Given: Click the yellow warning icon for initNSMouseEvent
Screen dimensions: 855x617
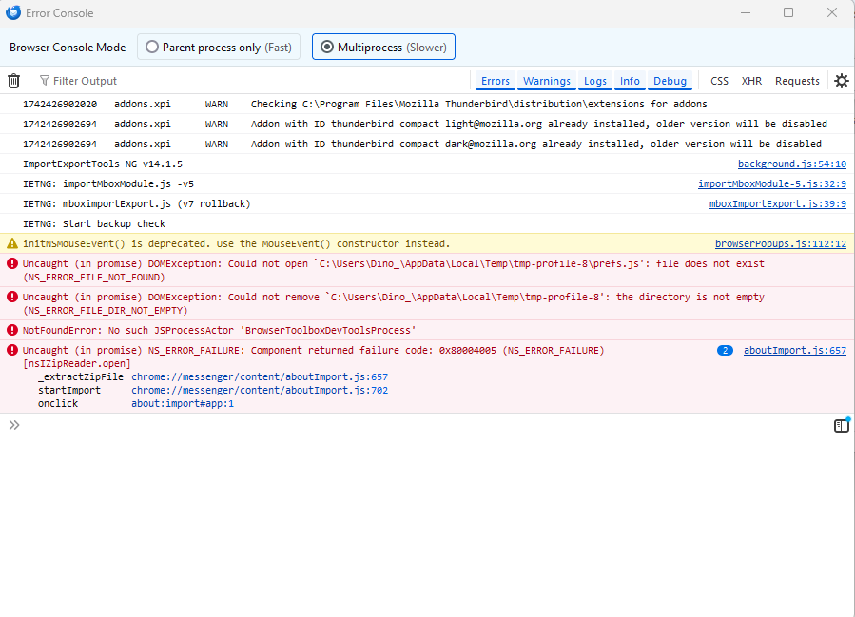Looking at the screenshot, I should (12, 244).
